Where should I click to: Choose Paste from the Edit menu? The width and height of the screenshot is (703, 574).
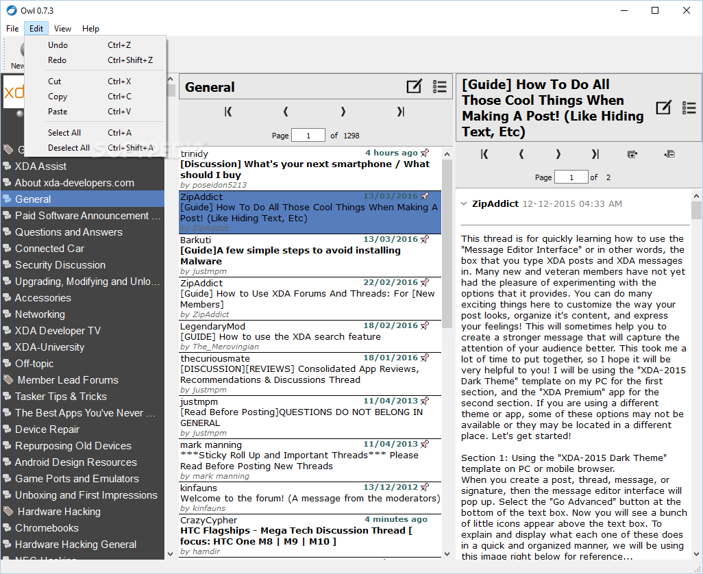(95, 112)
